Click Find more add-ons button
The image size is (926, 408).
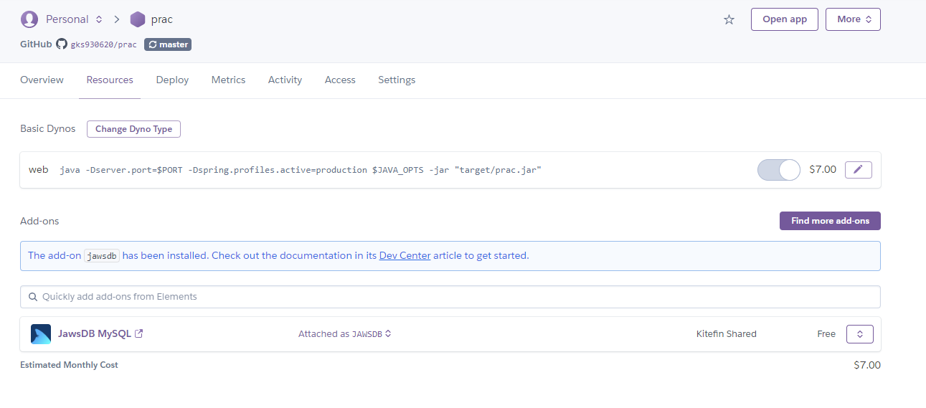[830, 221]
